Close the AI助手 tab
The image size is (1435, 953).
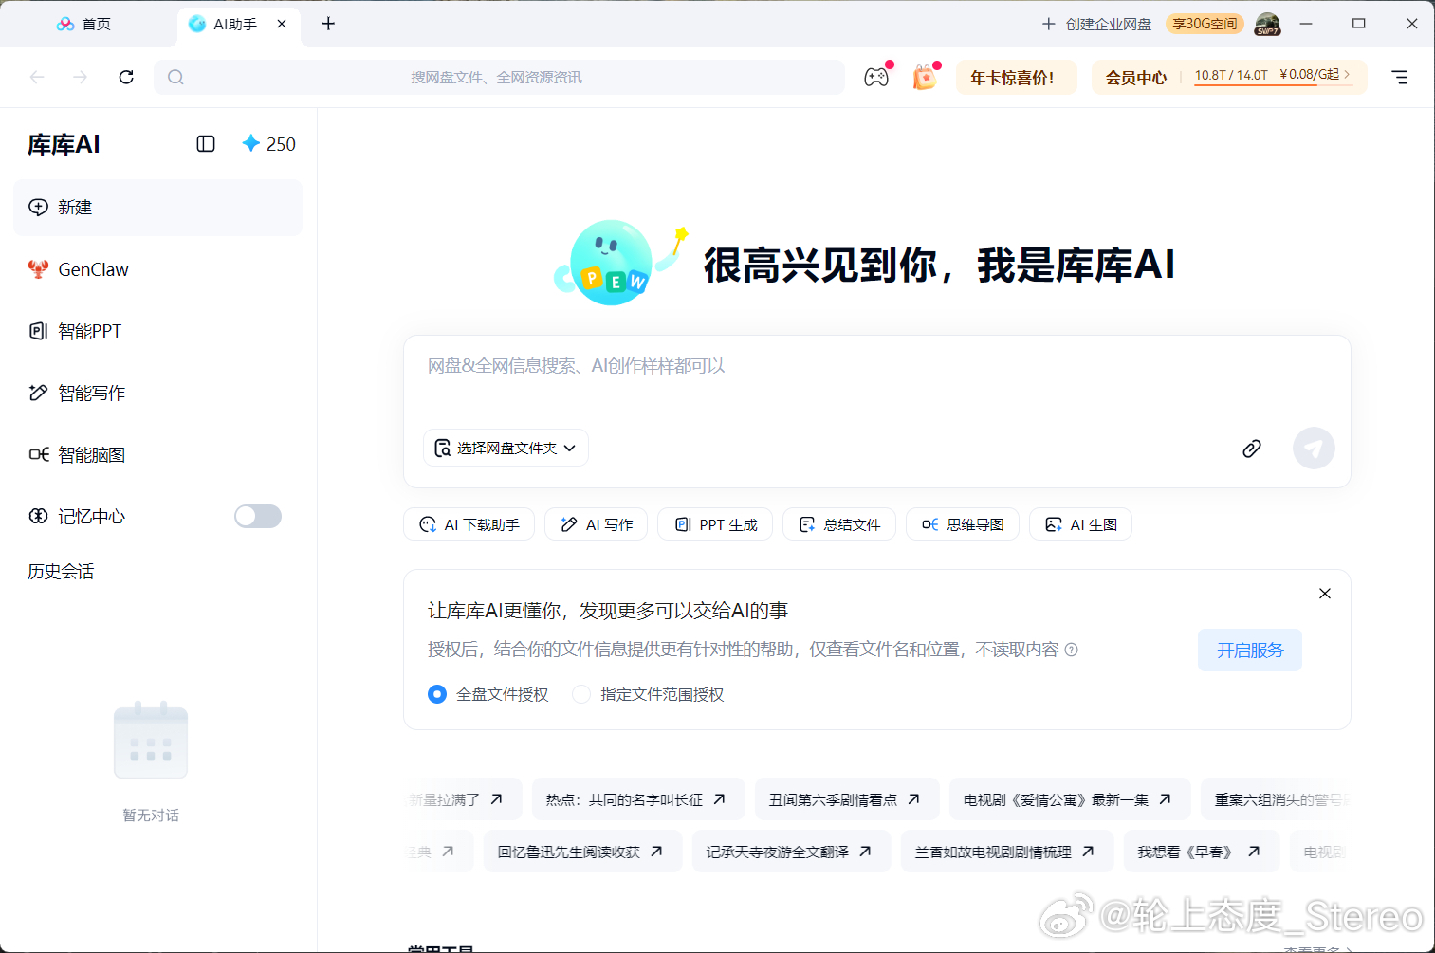coord(282,24)
